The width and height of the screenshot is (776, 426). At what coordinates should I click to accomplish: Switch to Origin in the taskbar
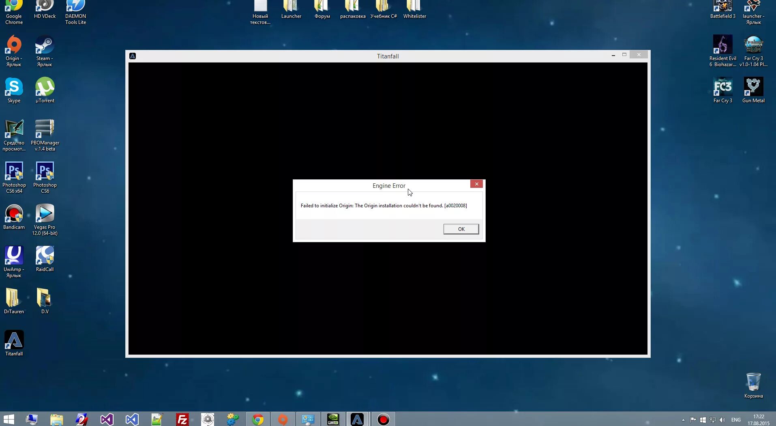tap(283, 419)
